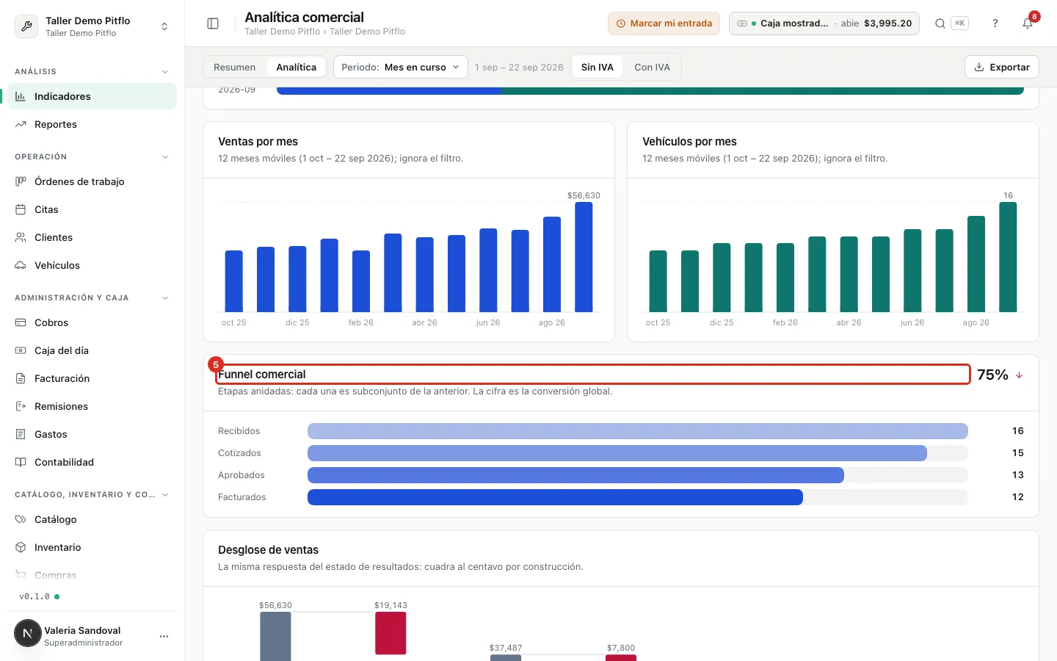This screenshot has width=1057, height=661.
Task: Open the Caja mostrador status button
Action: pyautogui.click(x=824, y=24)
